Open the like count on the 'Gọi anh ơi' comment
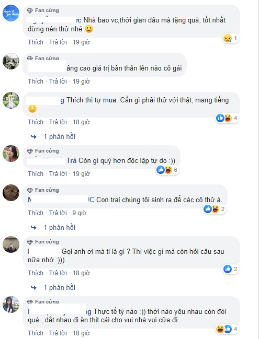Viewport: 259px width, 339px height. [231, 269]
